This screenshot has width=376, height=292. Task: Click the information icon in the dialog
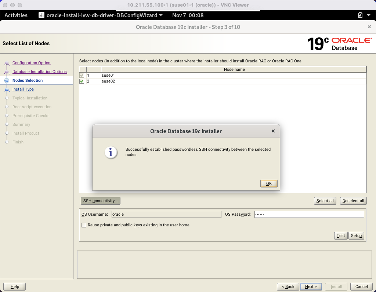pos(111,152)
